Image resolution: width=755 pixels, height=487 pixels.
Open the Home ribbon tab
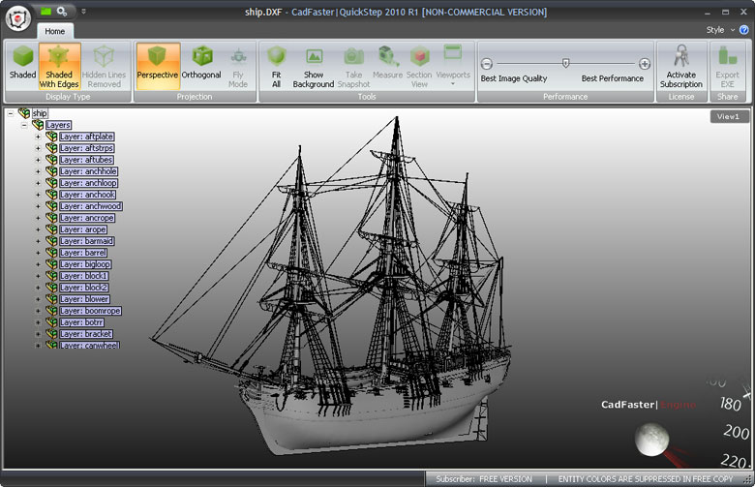click(x=55, y=31)
